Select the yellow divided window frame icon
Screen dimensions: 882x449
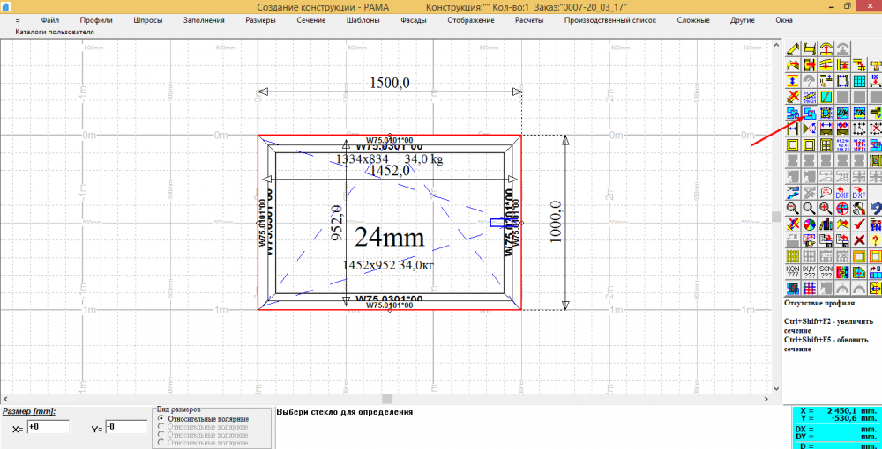click(x=826, y=144)
